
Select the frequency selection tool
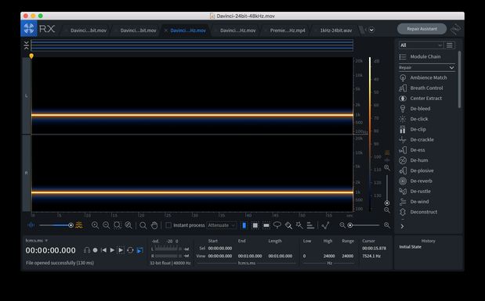266,225
